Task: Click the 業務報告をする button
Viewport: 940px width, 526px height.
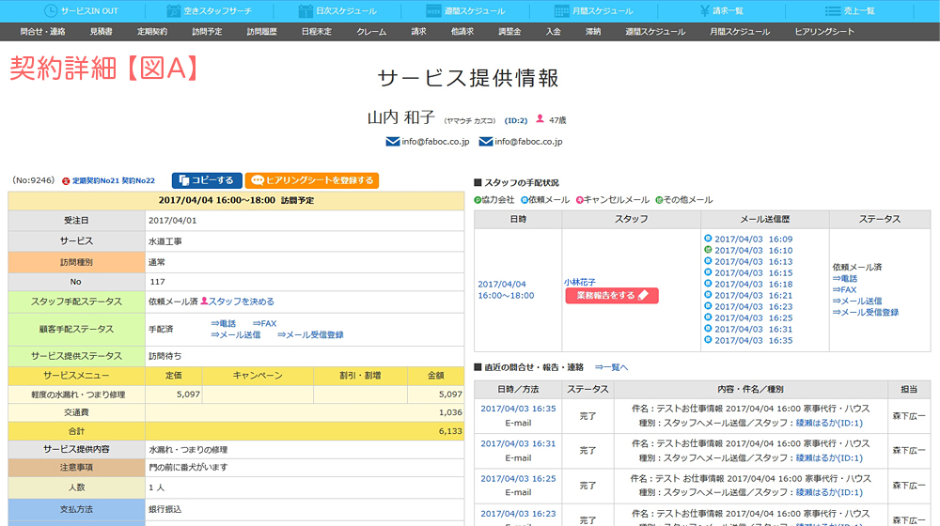Action: point(612,295)
